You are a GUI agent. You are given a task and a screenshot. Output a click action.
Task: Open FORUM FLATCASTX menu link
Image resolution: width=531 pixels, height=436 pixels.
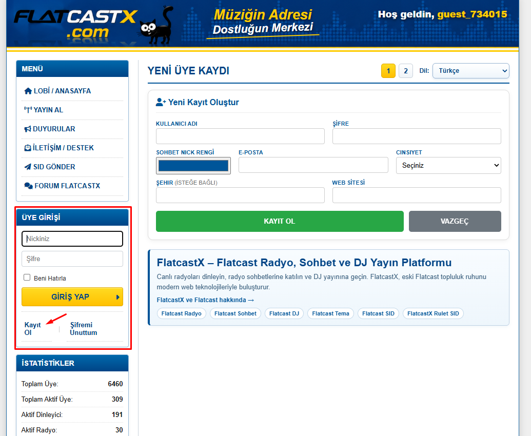(x=72, y=186)
